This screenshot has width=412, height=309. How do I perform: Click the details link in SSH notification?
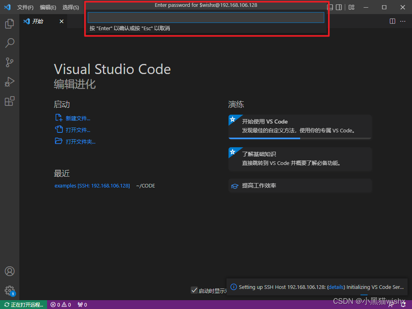336,287
